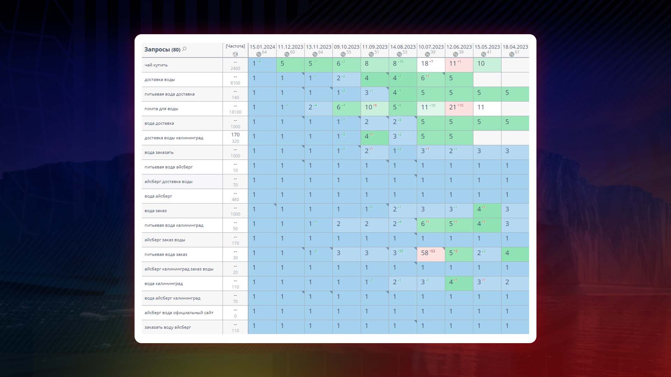
Task: Click percent icon under 14.08.2023 date
Action: click(399, 54)
